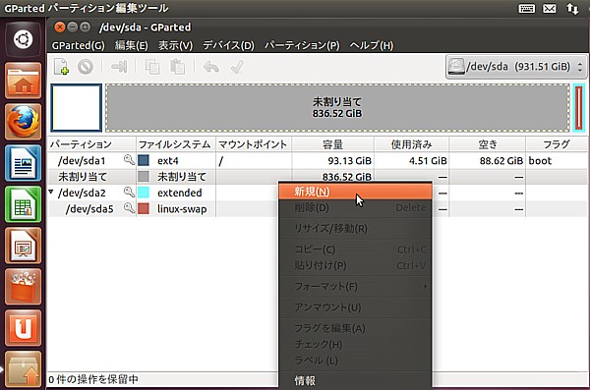Sort by ファイルシステム column header
This screenshot has height=390, width=590.
pos(176,144)
